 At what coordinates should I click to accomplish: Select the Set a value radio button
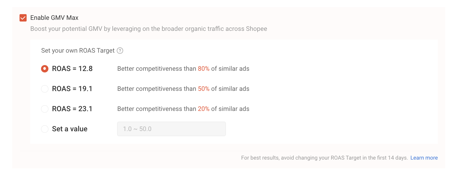(x=45, y=129)
